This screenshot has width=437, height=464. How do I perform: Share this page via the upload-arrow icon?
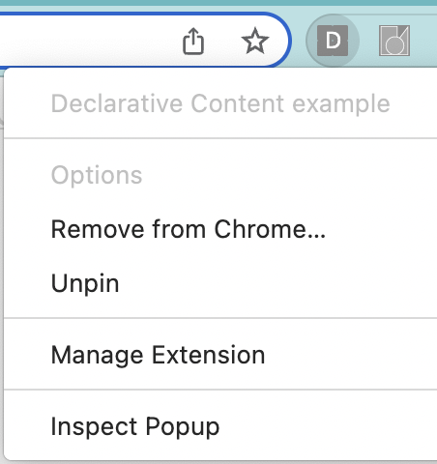tap(193, 41)
